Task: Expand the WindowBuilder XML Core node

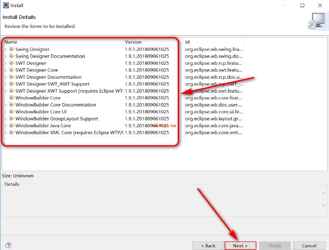Action: point(6,133)
